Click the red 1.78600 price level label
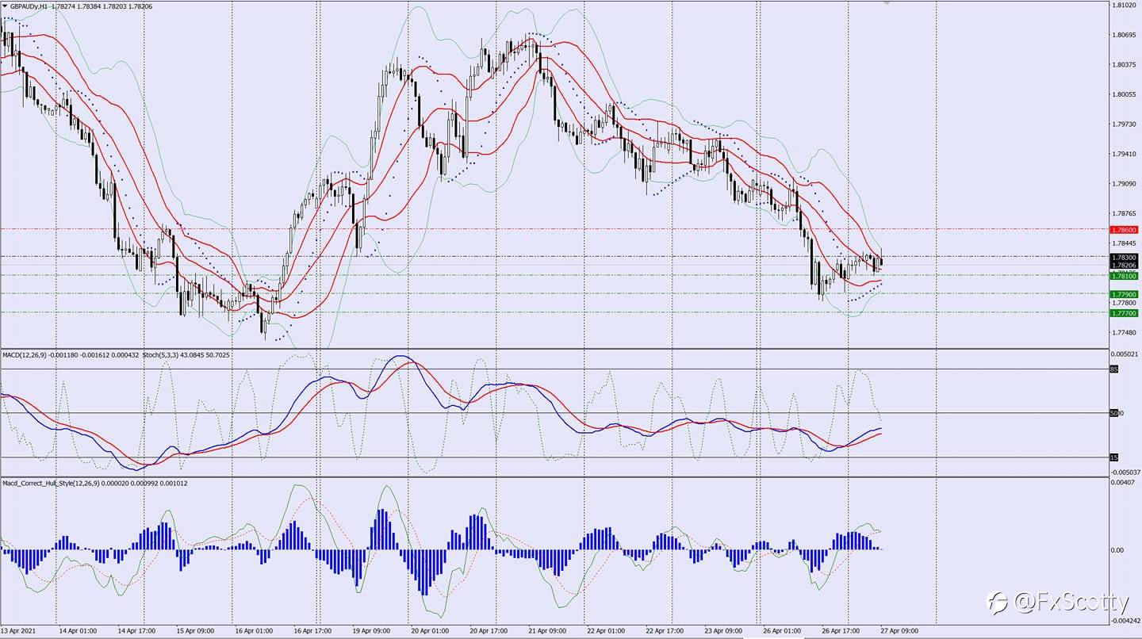This screenshot has width=1142, height=639. tap(1125, 229)
